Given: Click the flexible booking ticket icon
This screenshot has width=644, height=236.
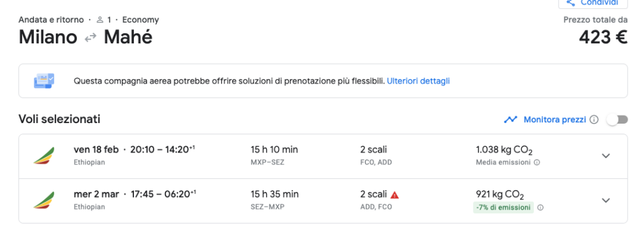Looking at the screenshot, I should point(43,80).
